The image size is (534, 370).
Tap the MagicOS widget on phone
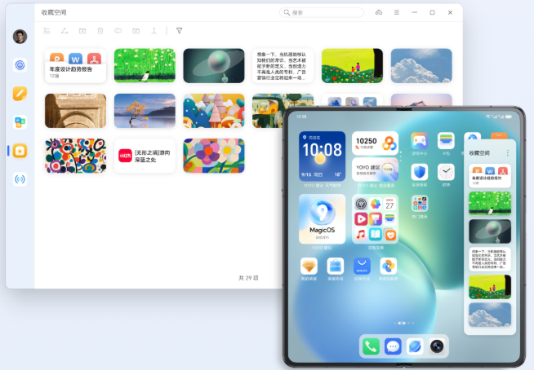click(322, 219)
